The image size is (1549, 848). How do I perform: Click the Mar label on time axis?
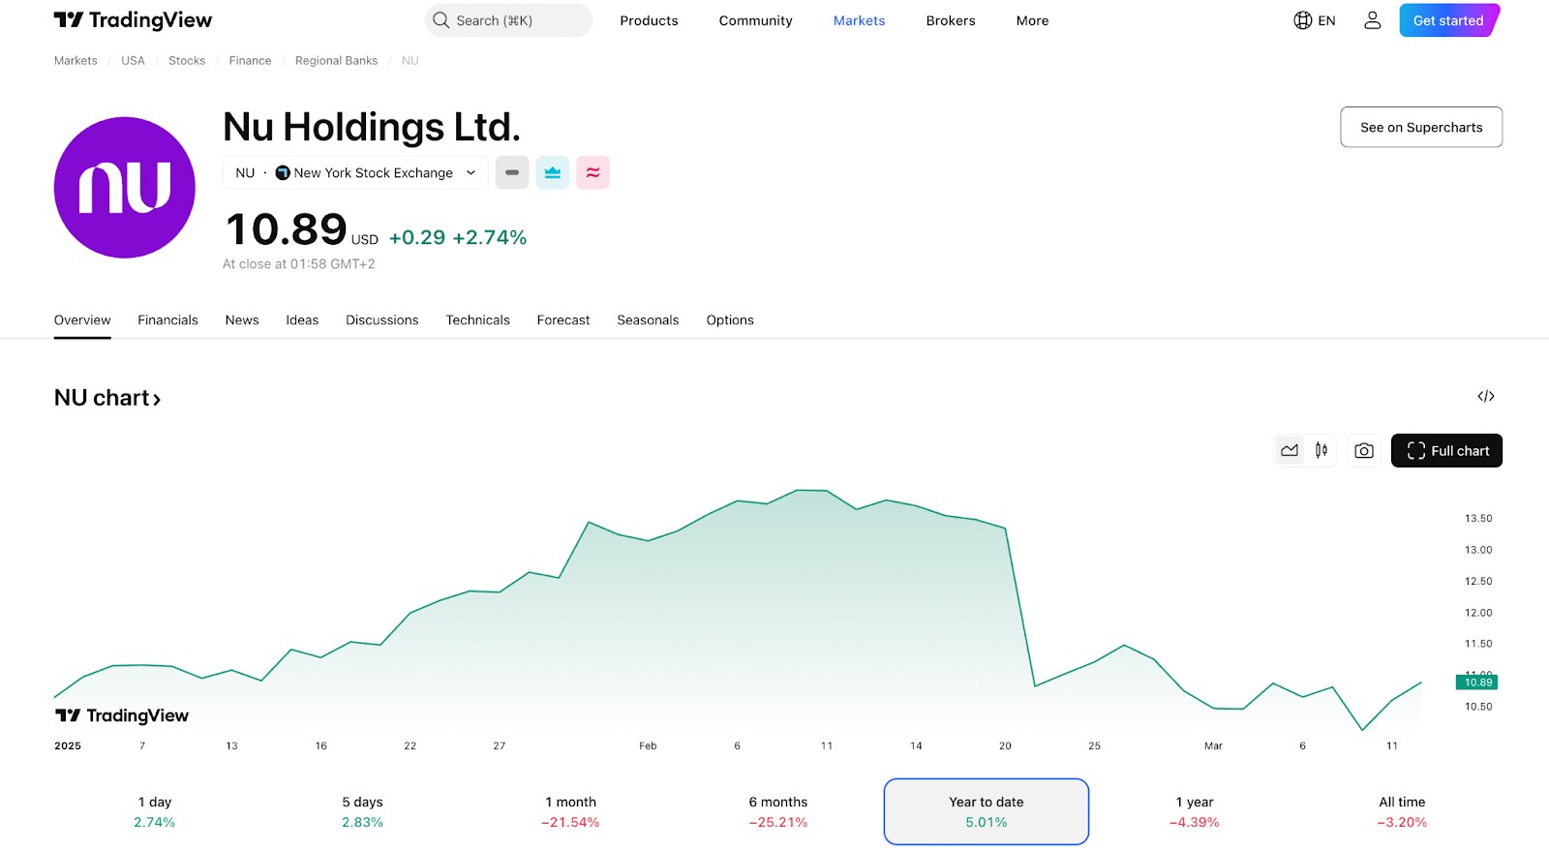coord(1213,745)
